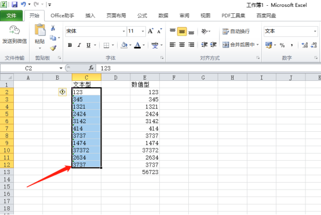
Task: Click the Increase Indent icon
Action: tap(213, 45)
